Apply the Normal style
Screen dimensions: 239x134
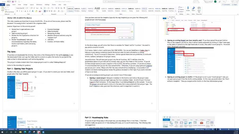(x=70, y=10)
